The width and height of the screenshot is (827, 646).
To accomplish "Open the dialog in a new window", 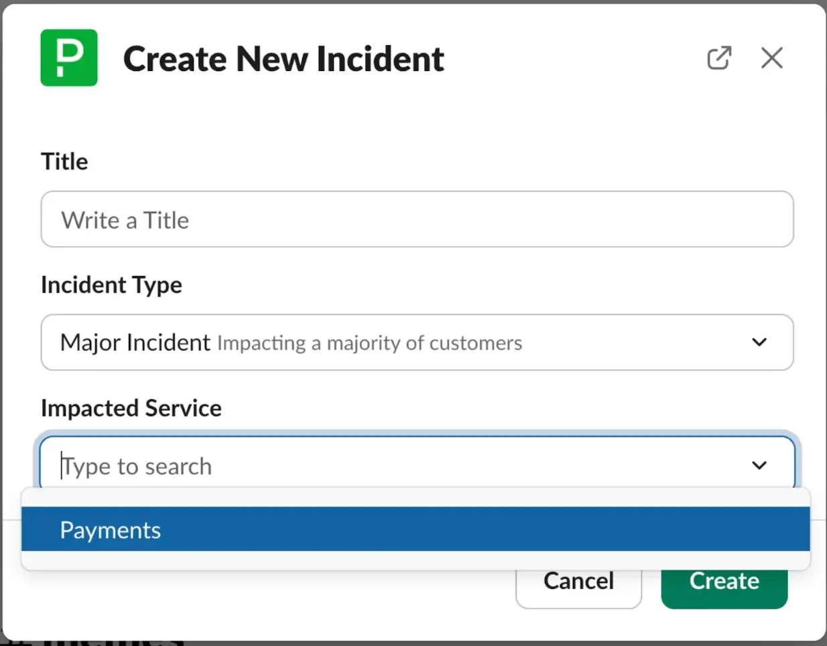I will click(x=718, y=58).
